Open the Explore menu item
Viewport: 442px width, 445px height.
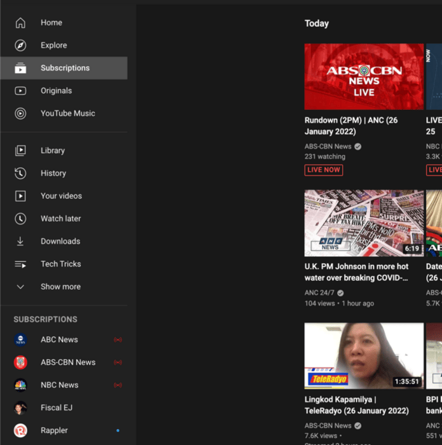(x=64, y=45)
